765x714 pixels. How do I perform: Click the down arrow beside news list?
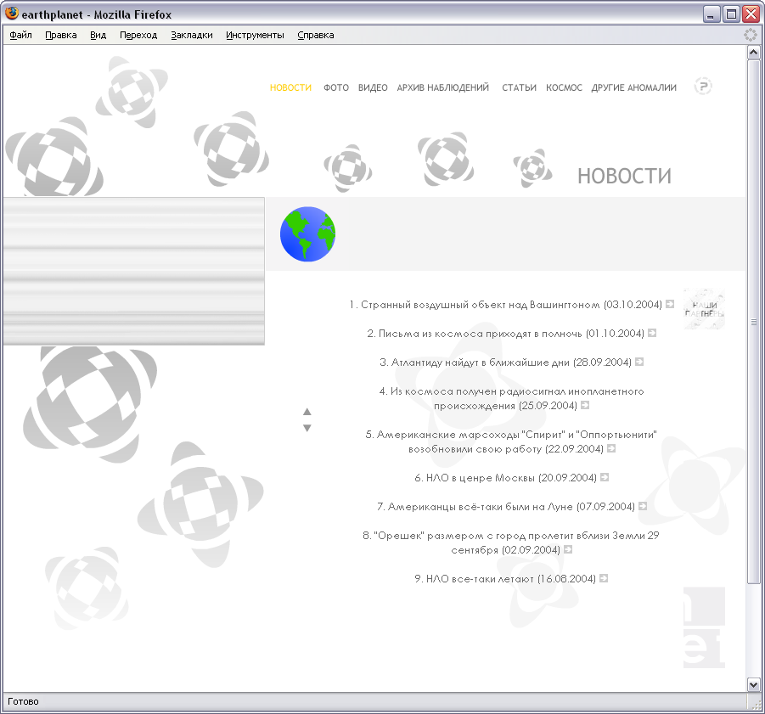pyautogui.click(x=307, y=428)
